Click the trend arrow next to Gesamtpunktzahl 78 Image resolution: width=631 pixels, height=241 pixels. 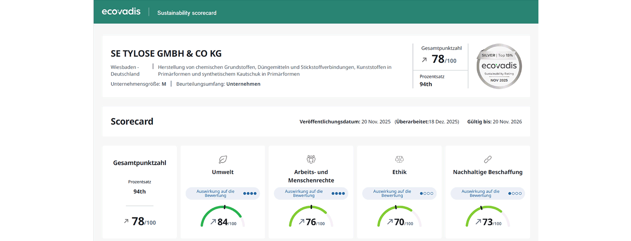423,59
